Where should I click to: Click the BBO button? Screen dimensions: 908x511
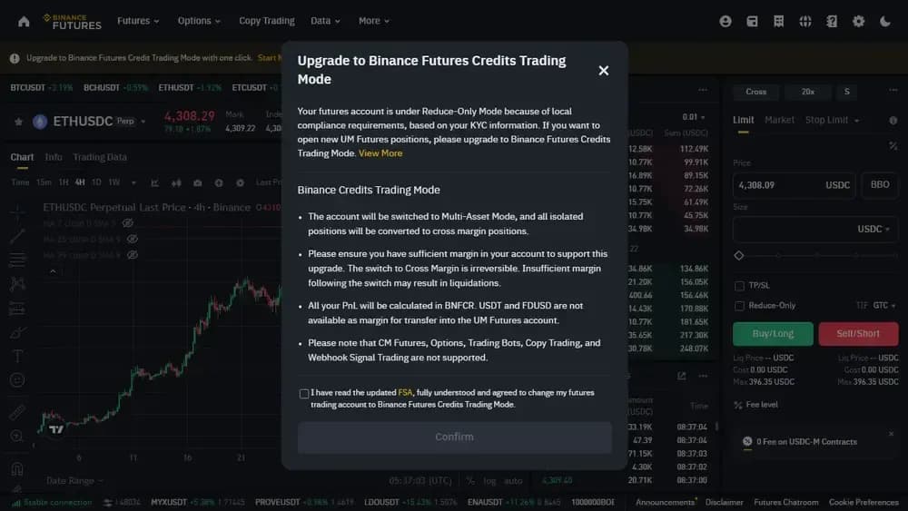point(880,185)
